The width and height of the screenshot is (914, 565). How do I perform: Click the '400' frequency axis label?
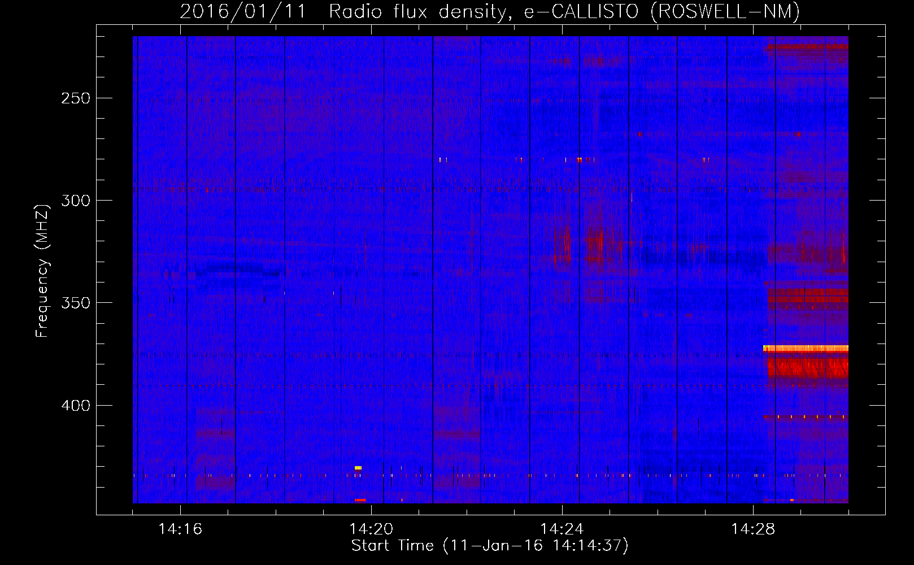[x=76, y=406]
